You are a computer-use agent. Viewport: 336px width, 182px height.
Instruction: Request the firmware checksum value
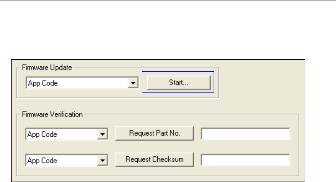(x=154, y=159)
